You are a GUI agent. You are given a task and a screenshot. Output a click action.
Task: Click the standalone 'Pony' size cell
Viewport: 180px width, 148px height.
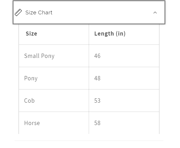pos(31,78)
